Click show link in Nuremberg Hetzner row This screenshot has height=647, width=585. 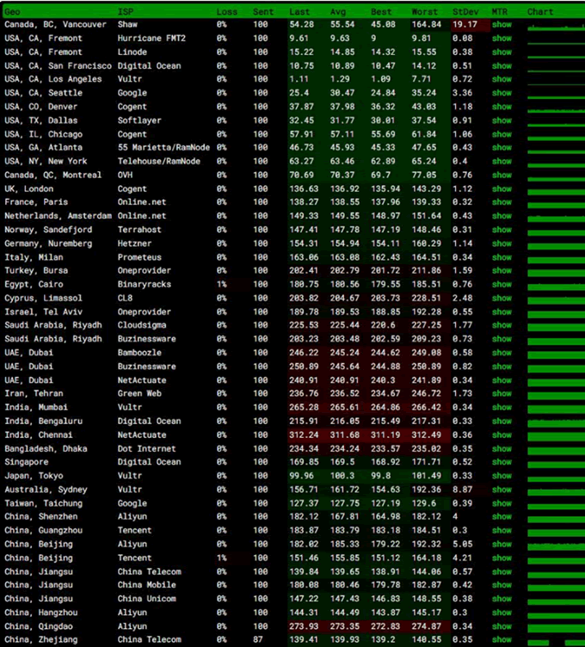click(x=502, y=243)
